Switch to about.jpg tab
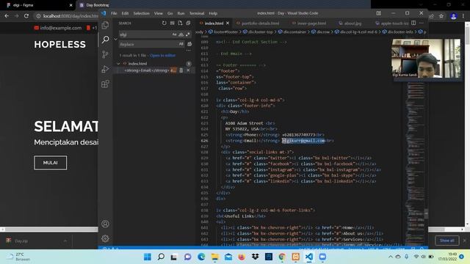Image resolution: width=470 pixels, height=264 pixels. [x=350, y=23]
